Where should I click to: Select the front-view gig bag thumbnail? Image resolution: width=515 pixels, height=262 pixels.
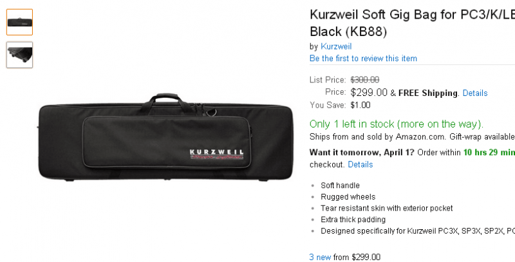pyautogui.click(x=20, y=22)
